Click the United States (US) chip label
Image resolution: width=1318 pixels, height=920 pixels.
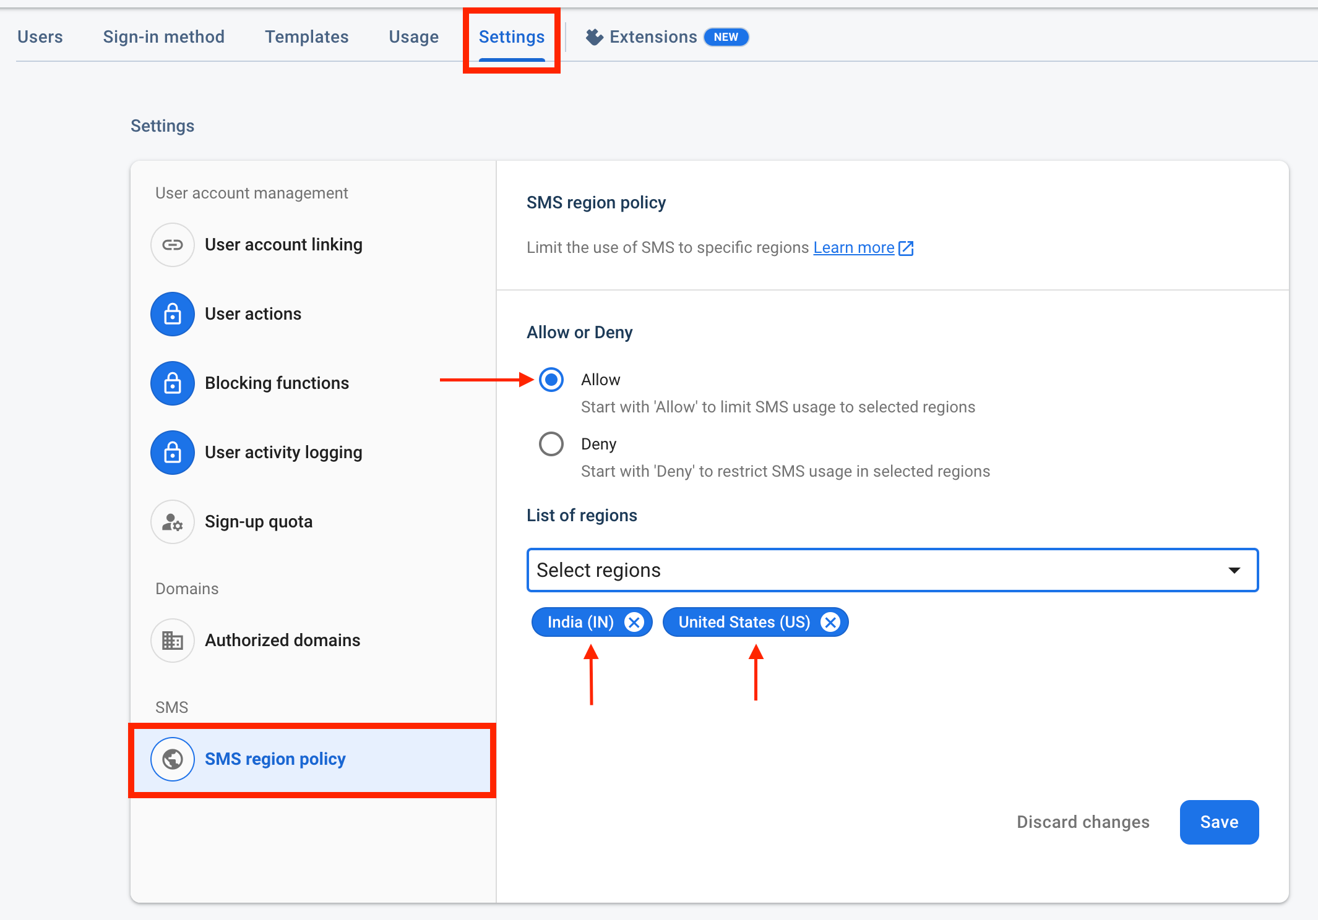pyautogui.click(x=744, y=622)
